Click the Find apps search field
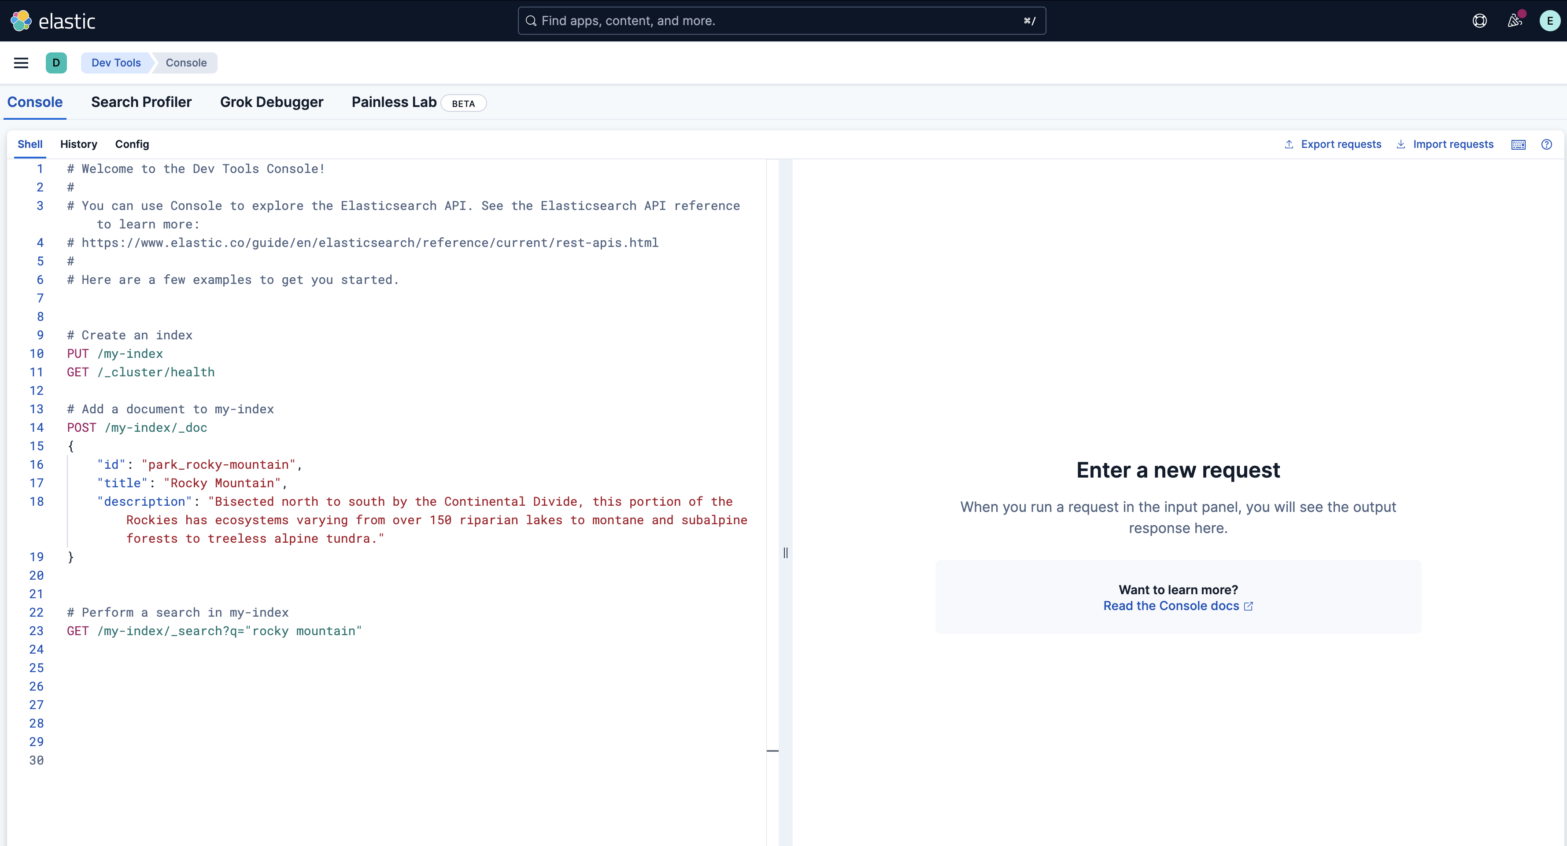This screenshot has width=1567, height=846. (x=781, y=21)
